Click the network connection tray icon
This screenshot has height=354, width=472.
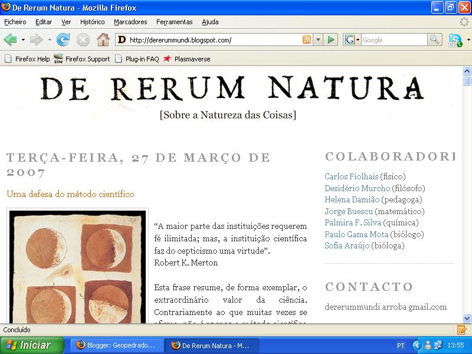(x=438, y=345)
